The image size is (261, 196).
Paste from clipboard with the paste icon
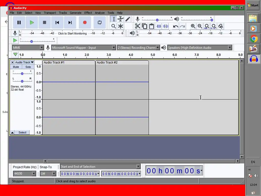151,26
